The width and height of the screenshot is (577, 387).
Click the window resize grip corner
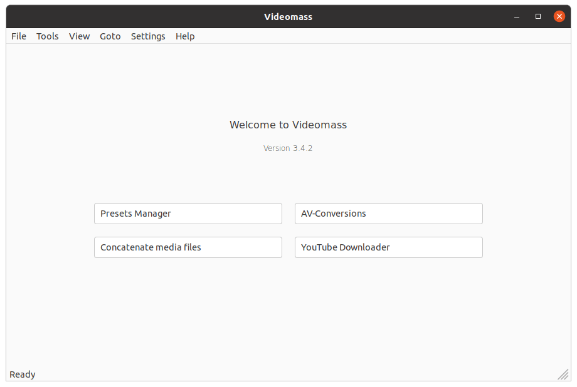coord(563,374)
